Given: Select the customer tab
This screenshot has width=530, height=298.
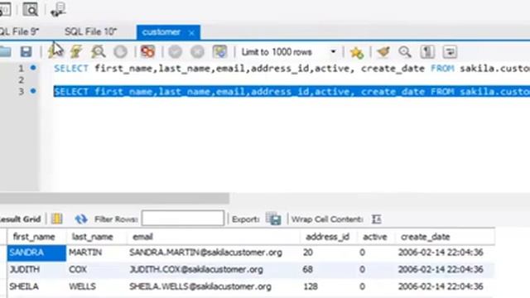Looking at the screenshot, I should pos(161,32).
